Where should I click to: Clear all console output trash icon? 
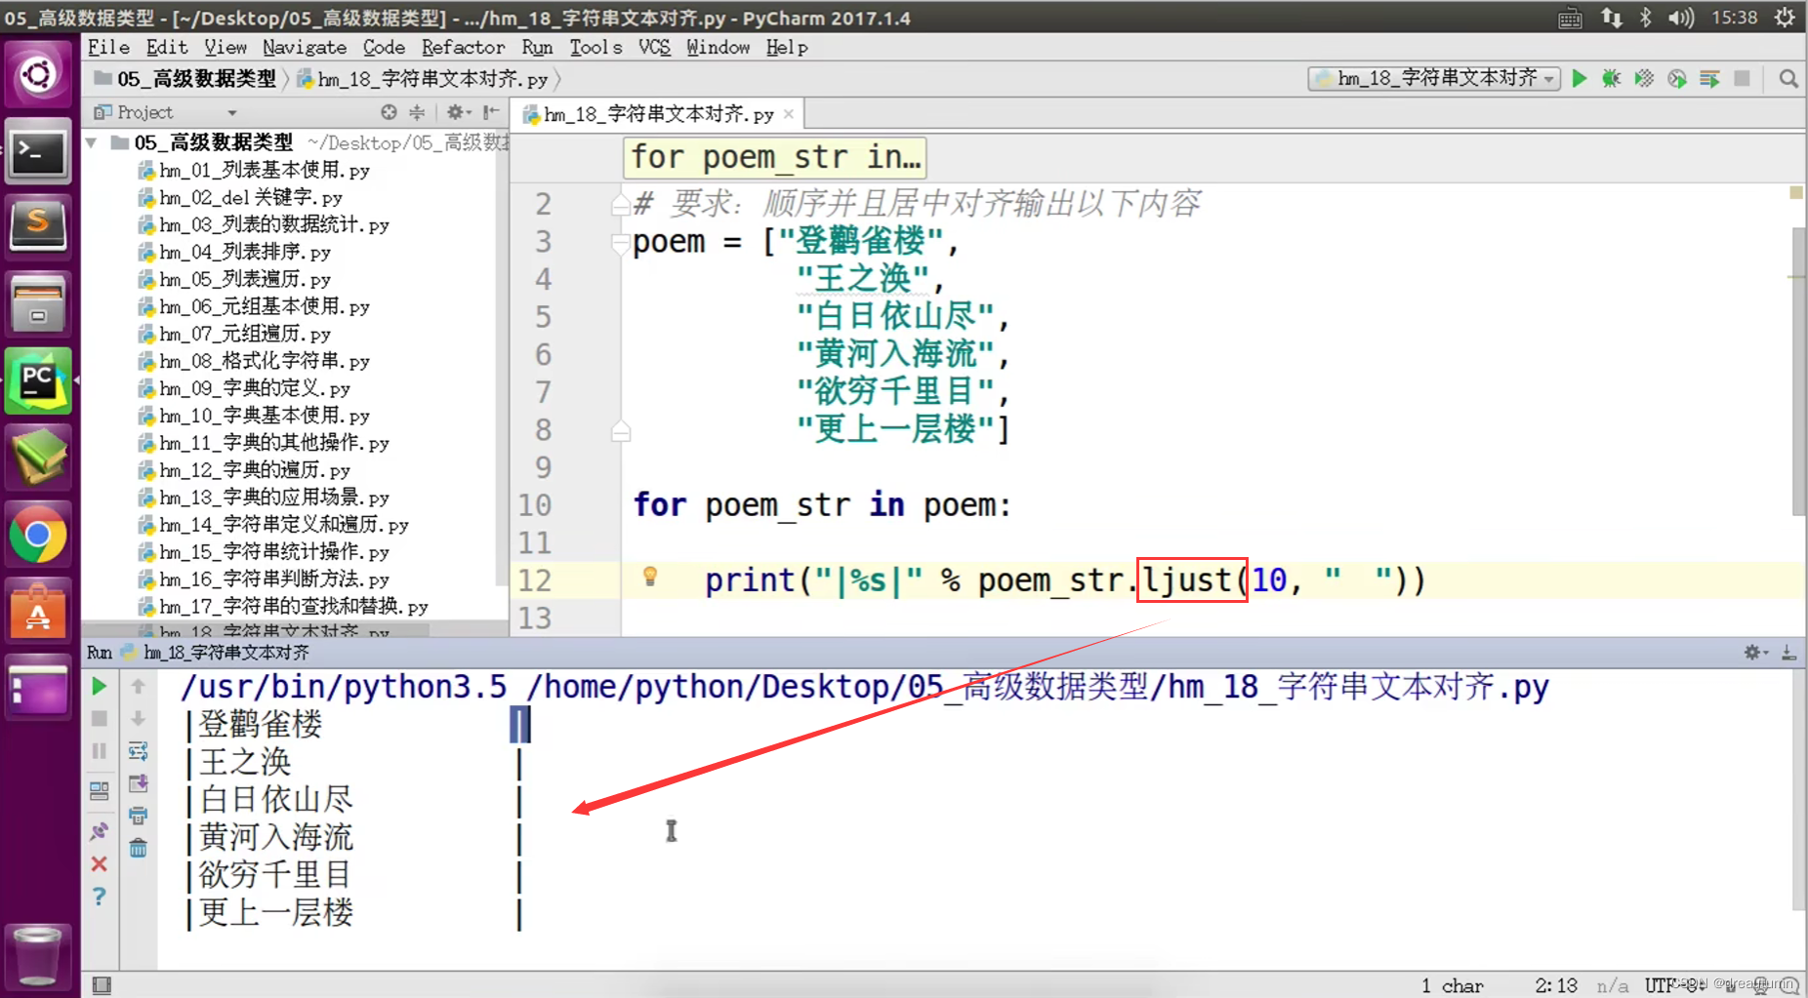coord(138,848)
